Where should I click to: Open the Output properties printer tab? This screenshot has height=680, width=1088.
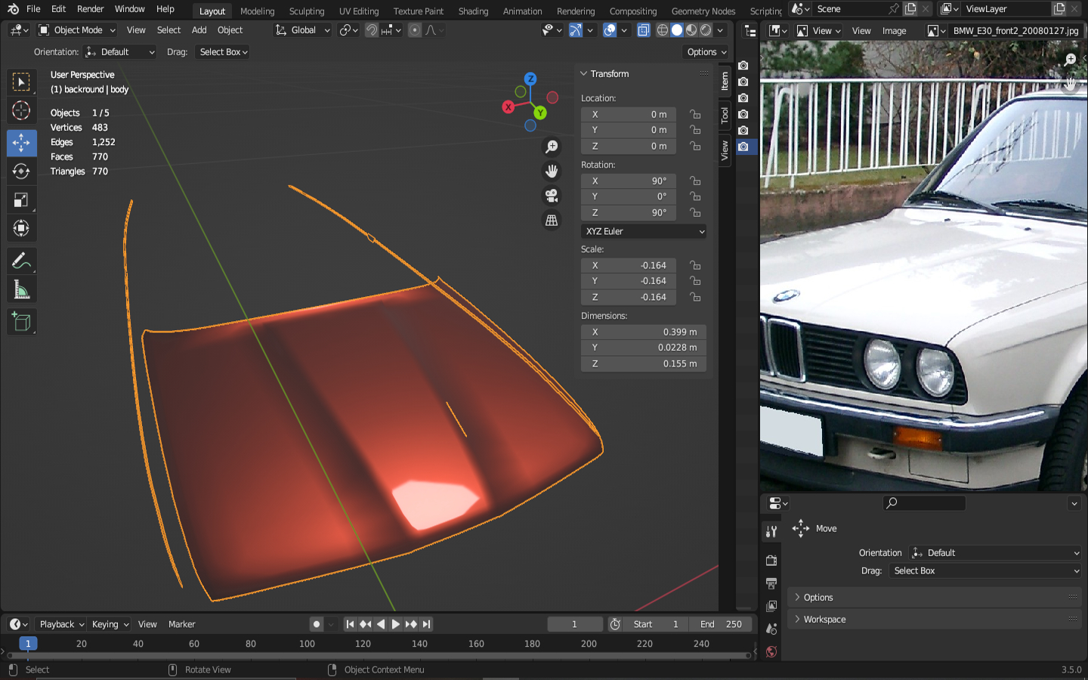(771, 583)
